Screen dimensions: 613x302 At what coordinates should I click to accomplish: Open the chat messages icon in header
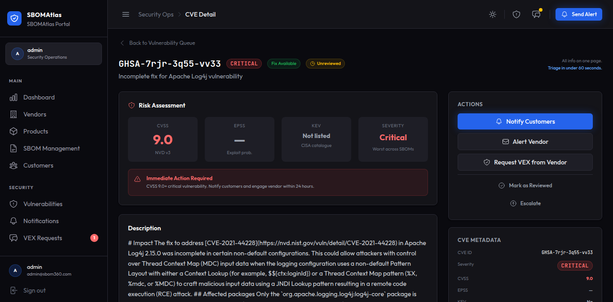point(536,14)
